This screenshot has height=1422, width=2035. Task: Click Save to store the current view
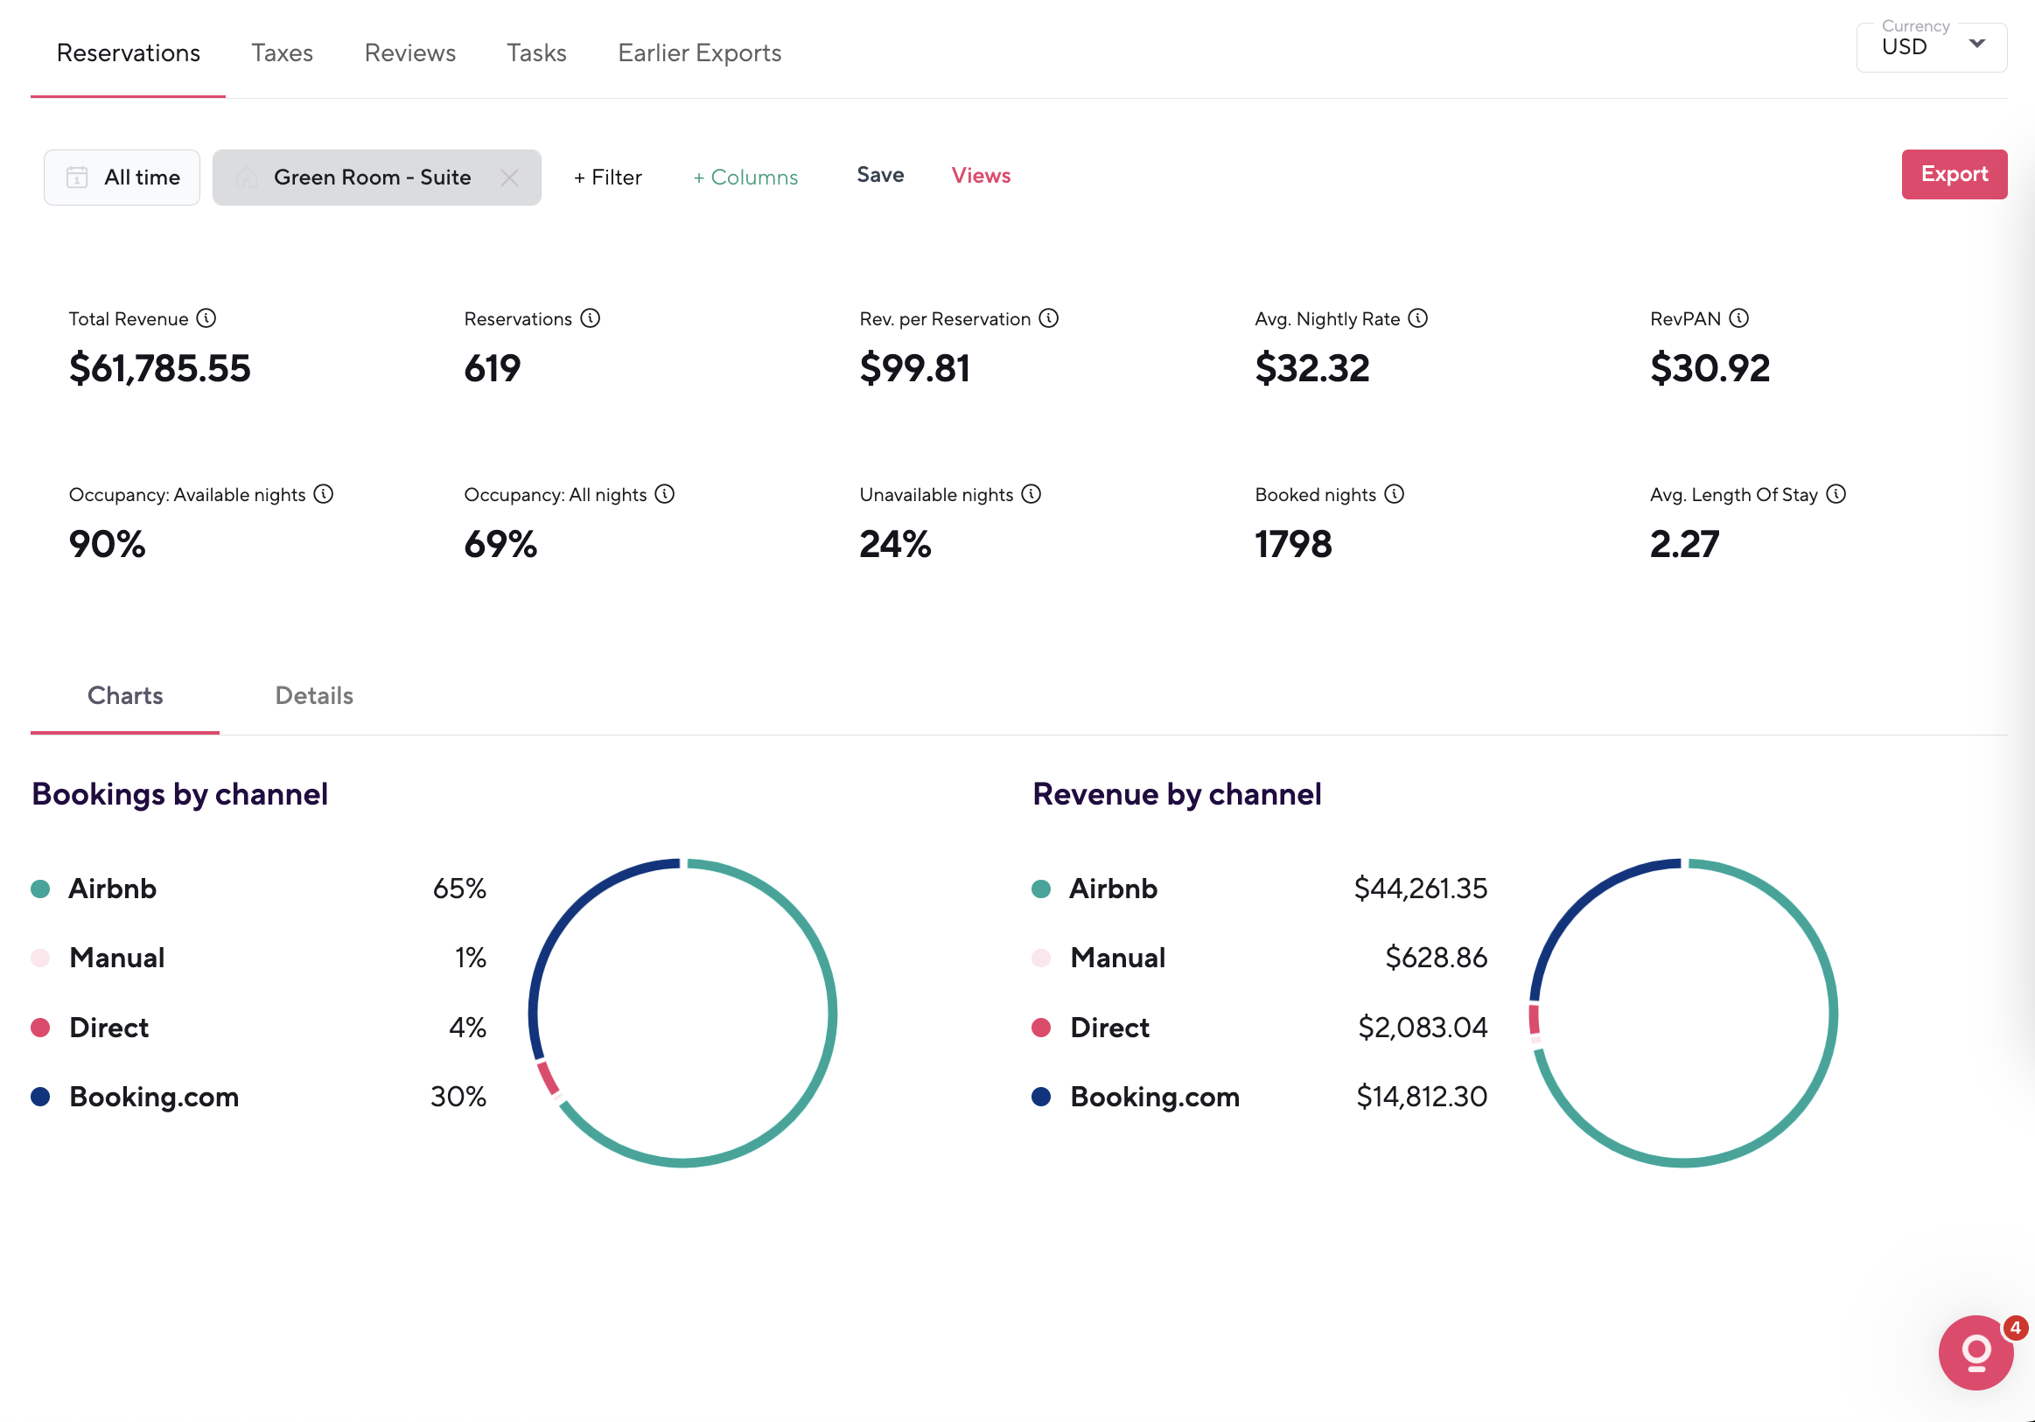(x=880, y=175)
